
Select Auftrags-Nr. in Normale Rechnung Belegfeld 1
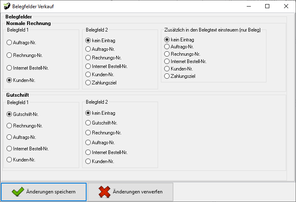[9, 42]
